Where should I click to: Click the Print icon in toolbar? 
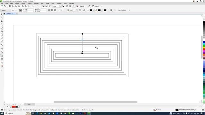(x=19, y=6)
